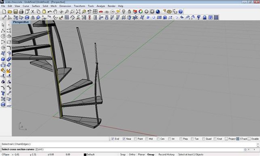Click the Print icon
This screenshot has width=260, height=156.
click(x=21, y=12)
